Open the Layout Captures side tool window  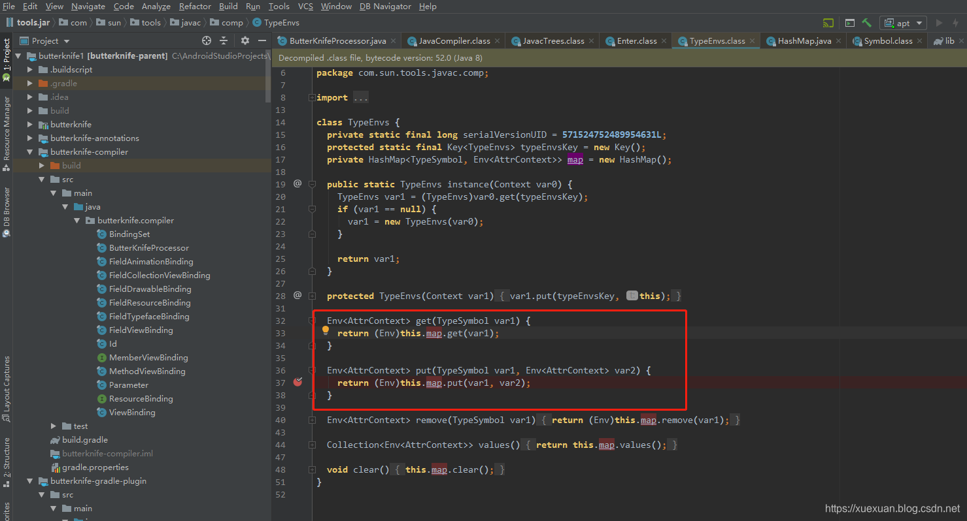pos(7,389)
